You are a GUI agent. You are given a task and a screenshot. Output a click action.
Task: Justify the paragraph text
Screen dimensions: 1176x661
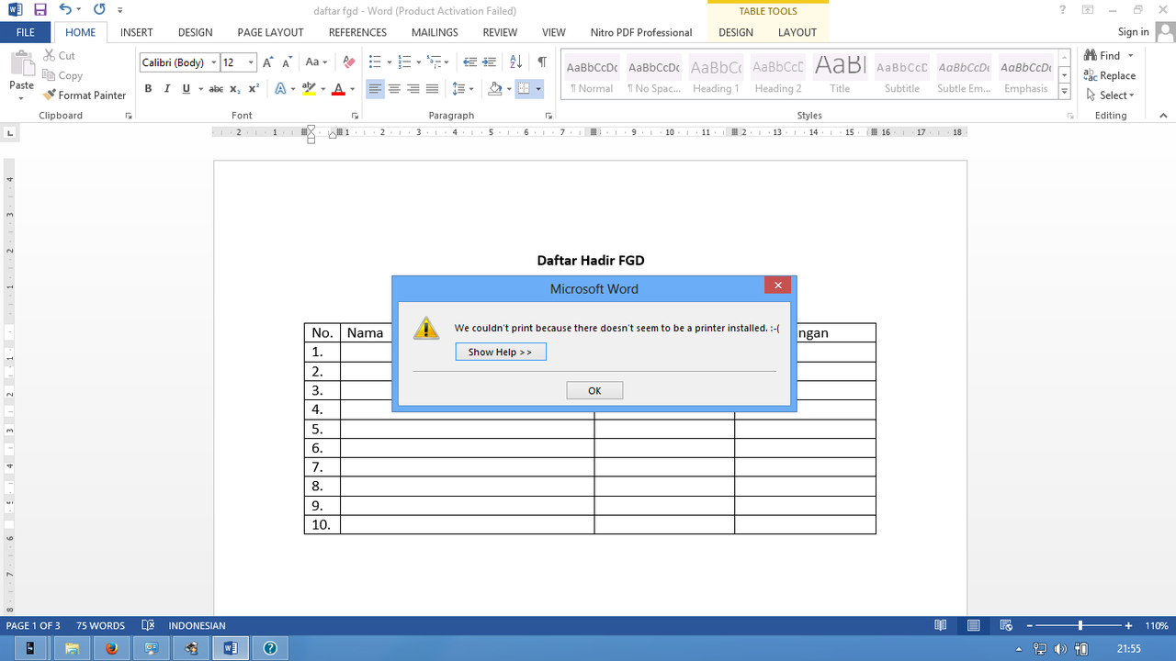click(432, 89)
